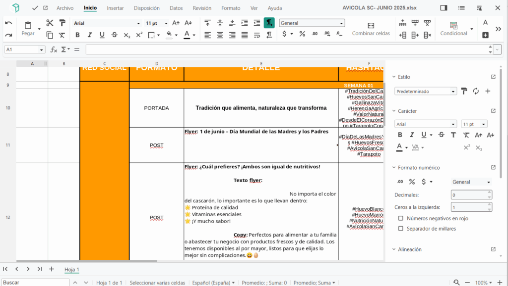Toggle left-to-right text direction button
The height and width of the screenshot is (286, 508).
269,23
